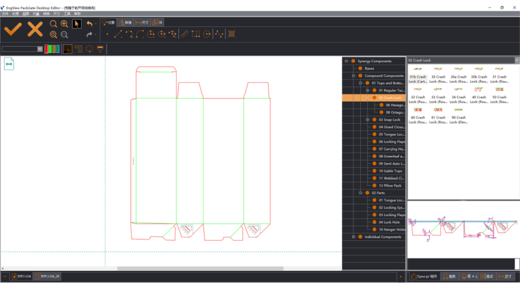Select the polyline spline tool

tap(220, 34)
